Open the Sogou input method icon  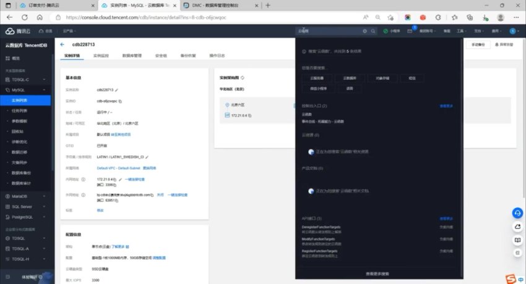[511, 278]
